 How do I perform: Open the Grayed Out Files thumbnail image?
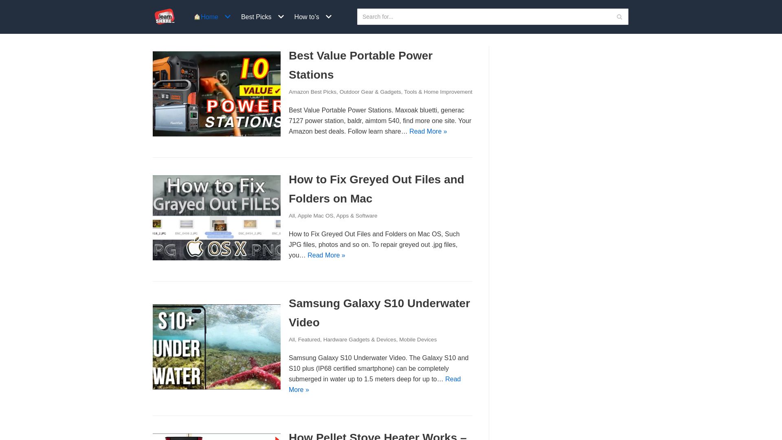216,218
